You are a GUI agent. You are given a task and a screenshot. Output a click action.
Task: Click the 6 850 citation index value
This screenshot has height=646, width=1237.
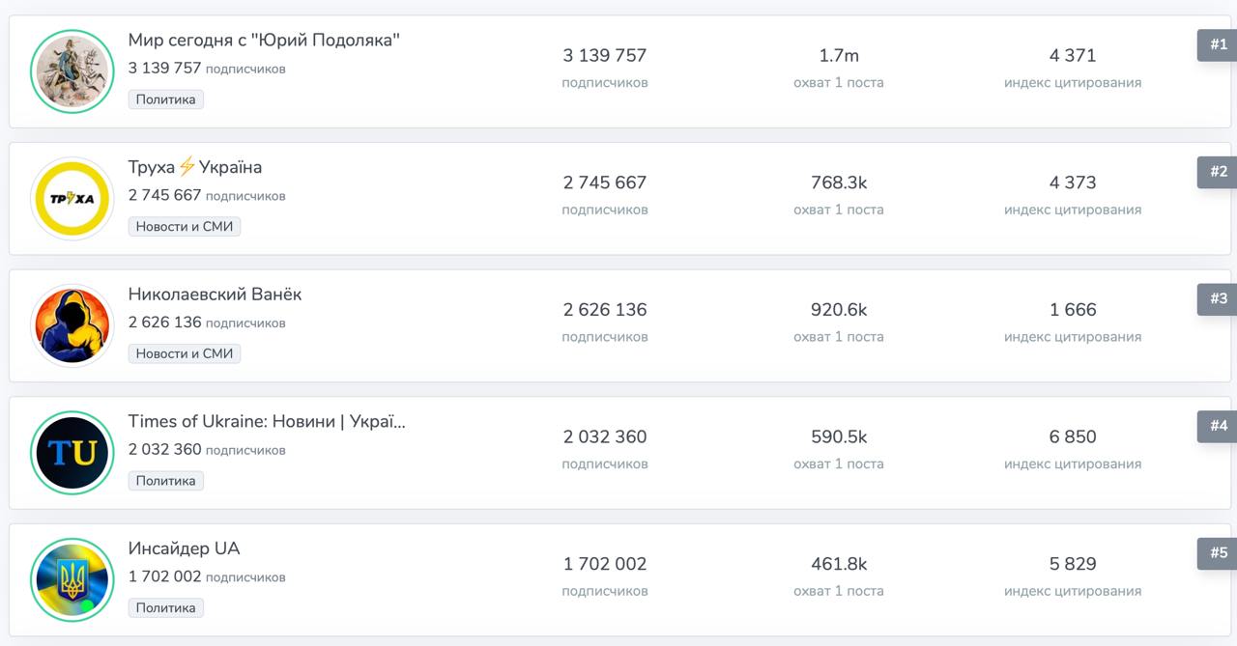(x=1073, y=437)
